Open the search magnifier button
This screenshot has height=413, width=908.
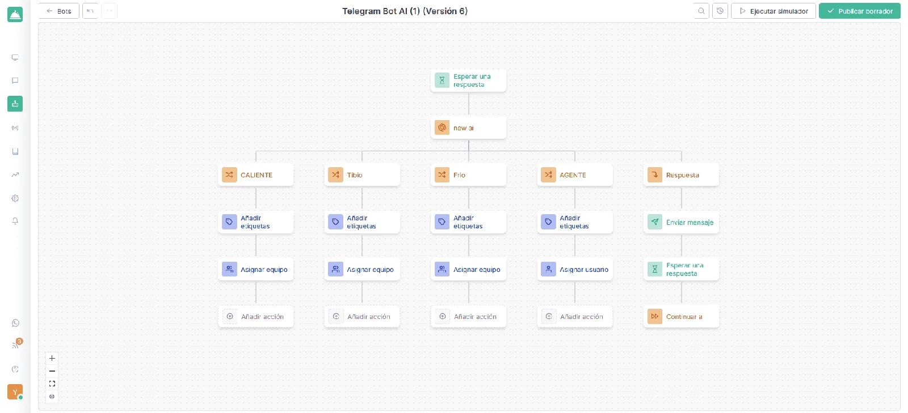pos(701,11)
